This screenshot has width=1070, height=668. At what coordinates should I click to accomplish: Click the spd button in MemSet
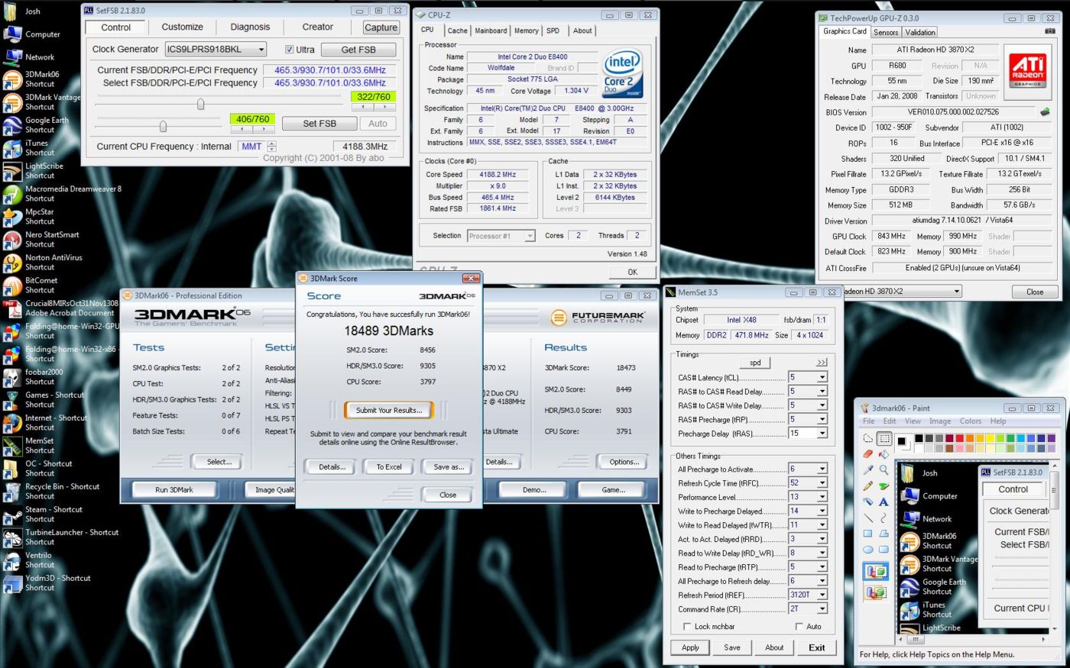coord(755,363)
